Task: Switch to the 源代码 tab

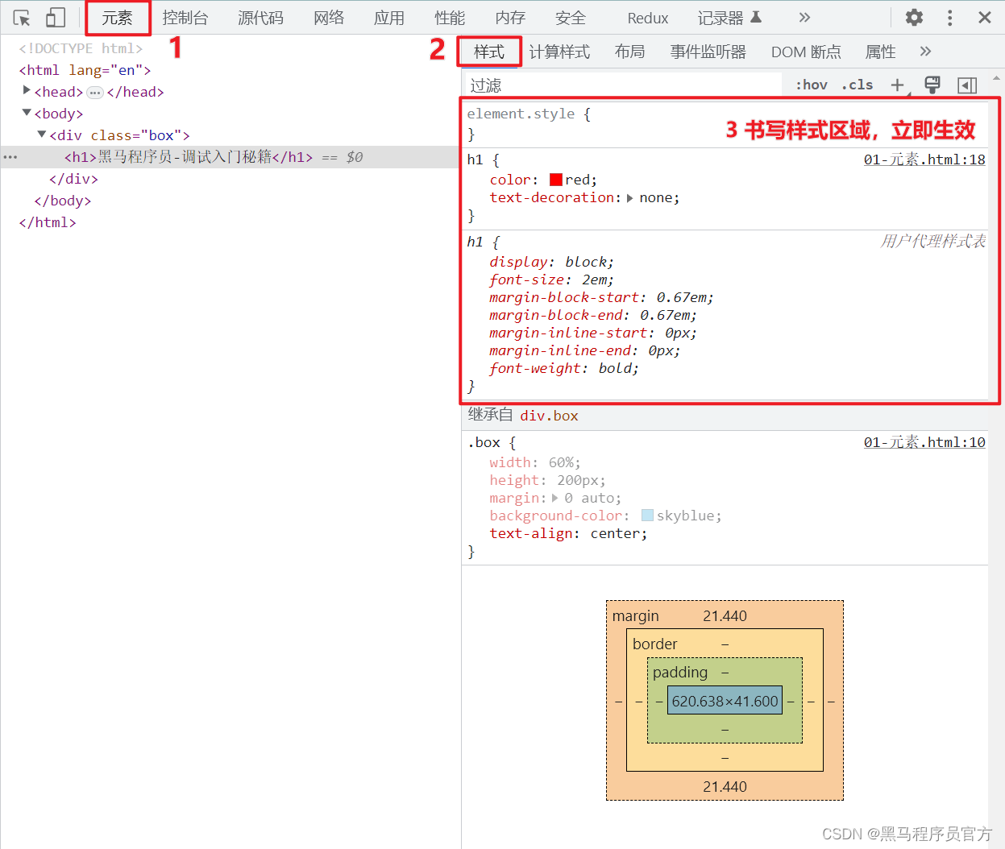Action: [260, 18]
